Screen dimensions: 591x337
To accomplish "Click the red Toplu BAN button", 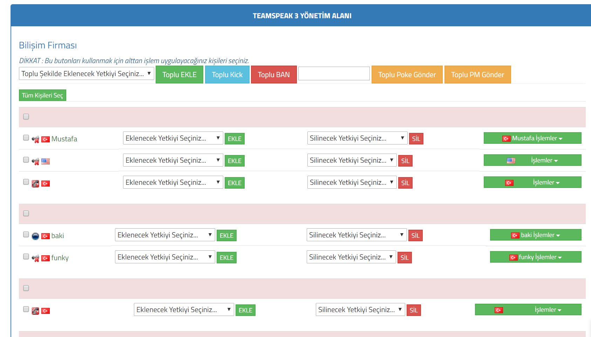I will click(x=274, y=75).
